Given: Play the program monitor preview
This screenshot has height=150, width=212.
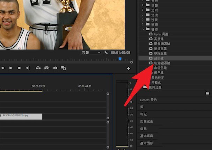Looking at the screenshot, I should (x=11, y=68).
